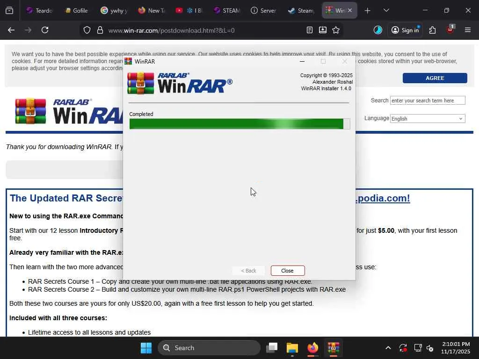The image size is (479, 359).
Task: Click the site security padlock icon
Action: [x=100, y=30]
